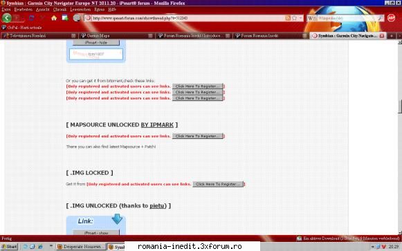The image size is (402, 251).
Task: Close the Garmin Maps tab
Action: (151, 35)
